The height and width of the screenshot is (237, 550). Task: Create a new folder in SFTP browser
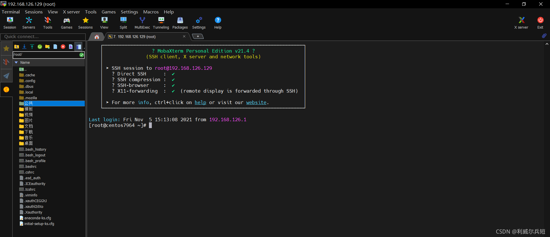click(x=48, y=47)
